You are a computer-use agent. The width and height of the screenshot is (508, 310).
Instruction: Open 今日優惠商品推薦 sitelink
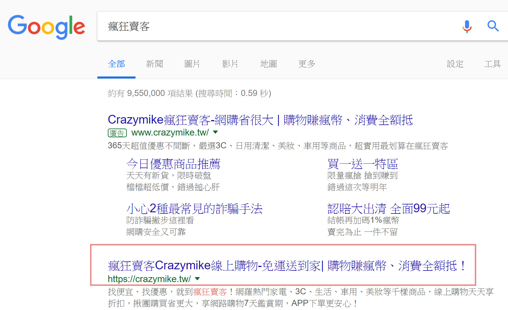click(173, 164)
